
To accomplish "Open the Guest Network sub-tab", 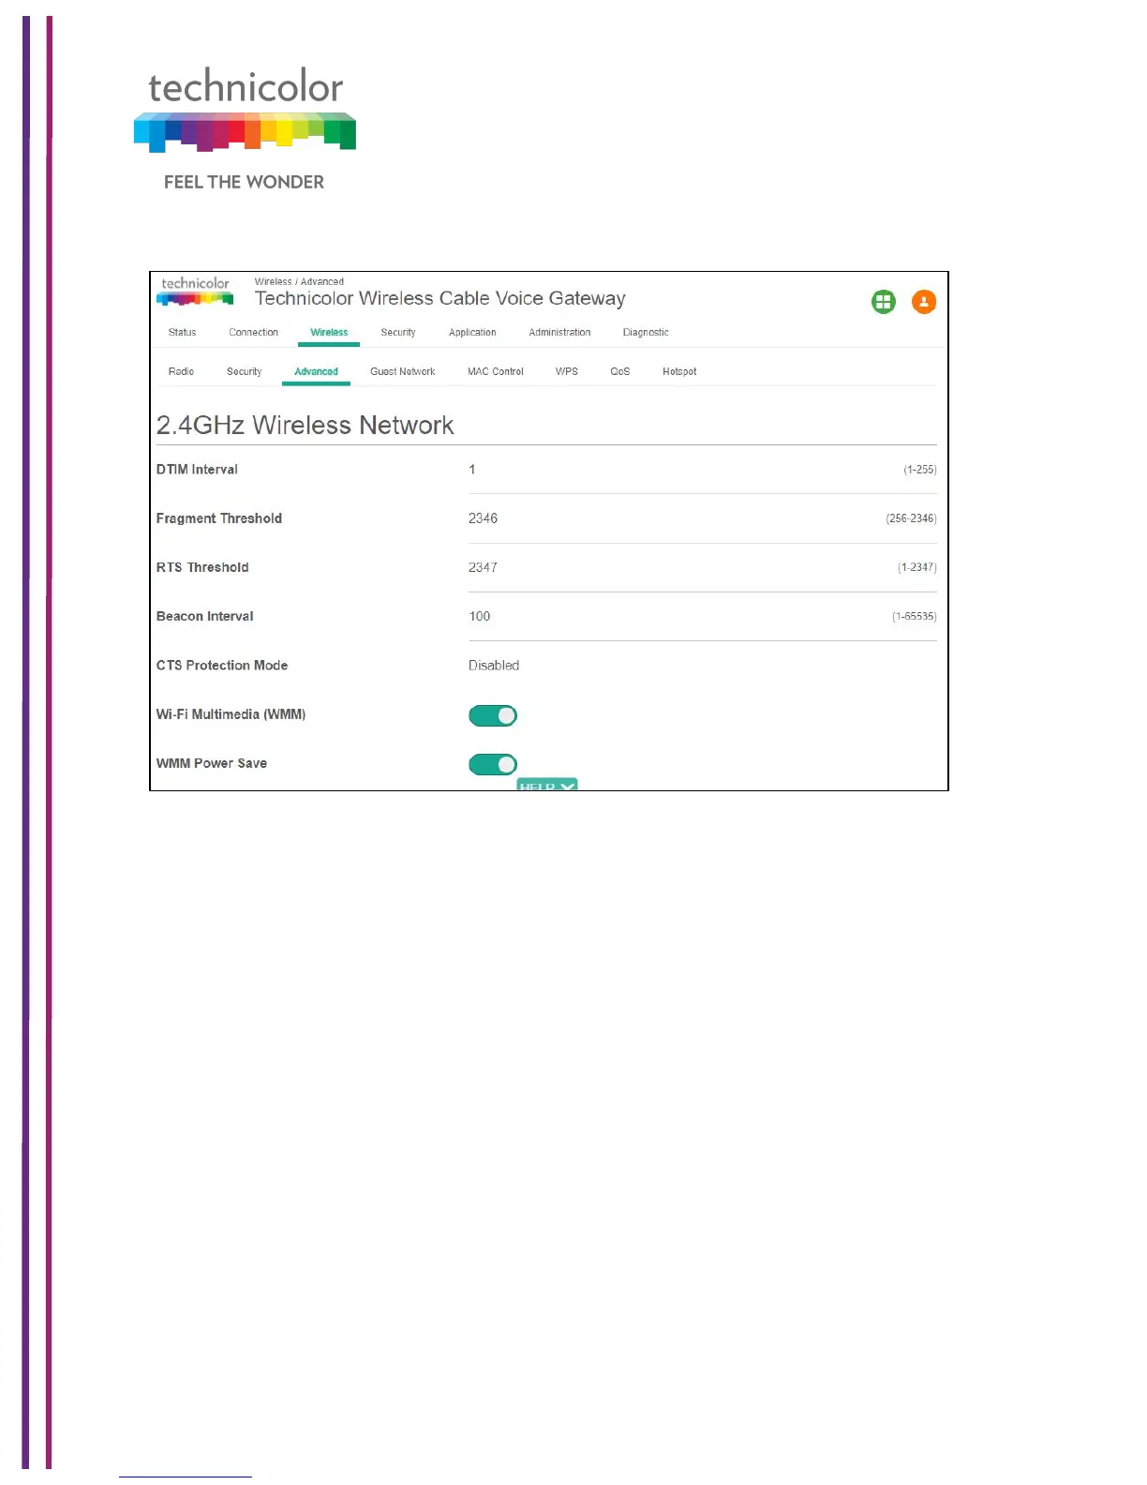I will click(403, 372).
